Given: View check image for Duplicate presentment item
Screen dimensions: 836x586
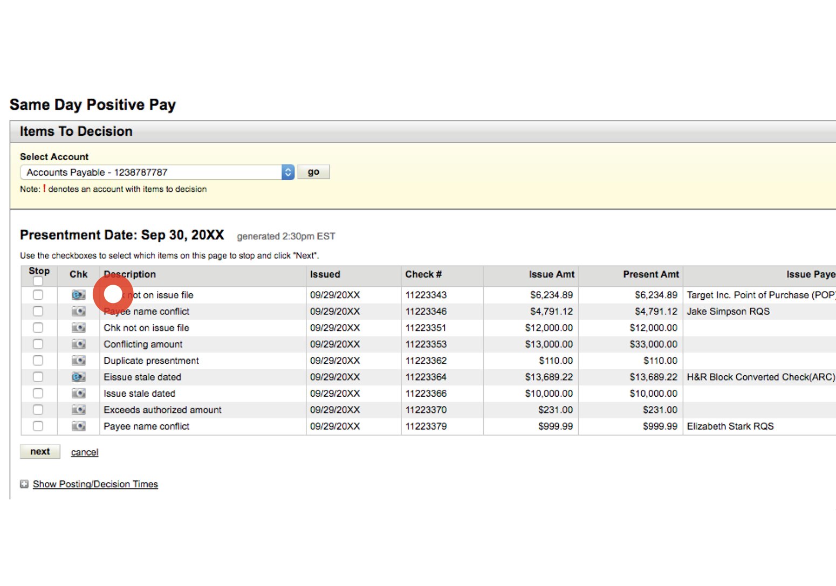Looking at the screenshot, I should pyautogui.click(x=78, y=360).
